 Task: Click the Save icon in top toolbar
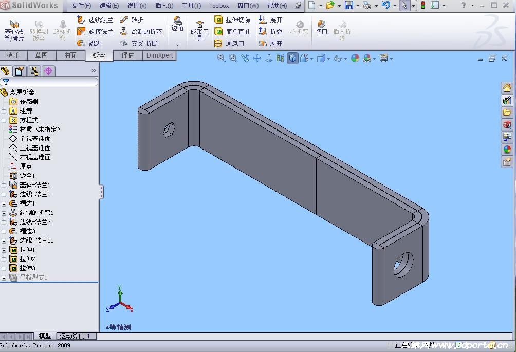pyautogui.click(x=349, y=5)
